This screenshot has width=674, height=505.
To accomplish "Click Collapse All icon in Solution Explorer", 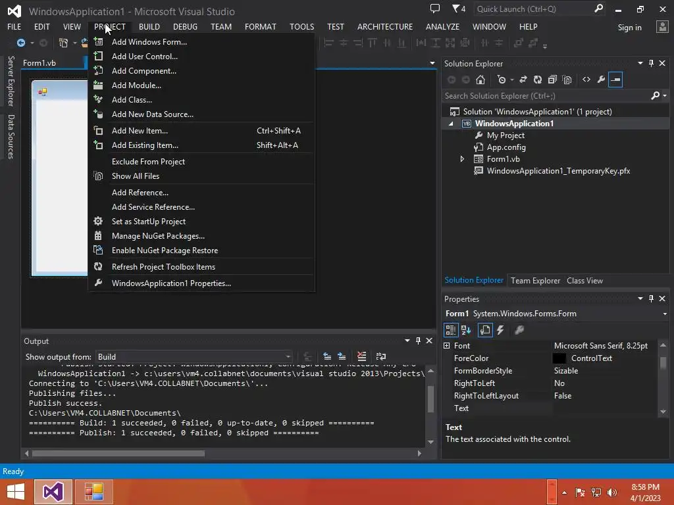I will point(552,80).
